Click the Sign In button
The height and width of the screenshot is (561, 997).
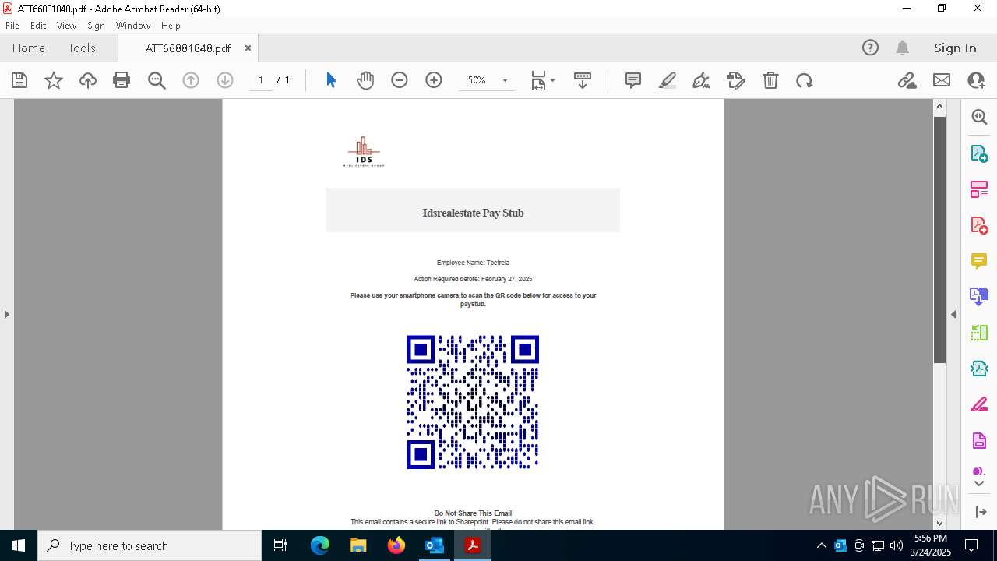955,48
